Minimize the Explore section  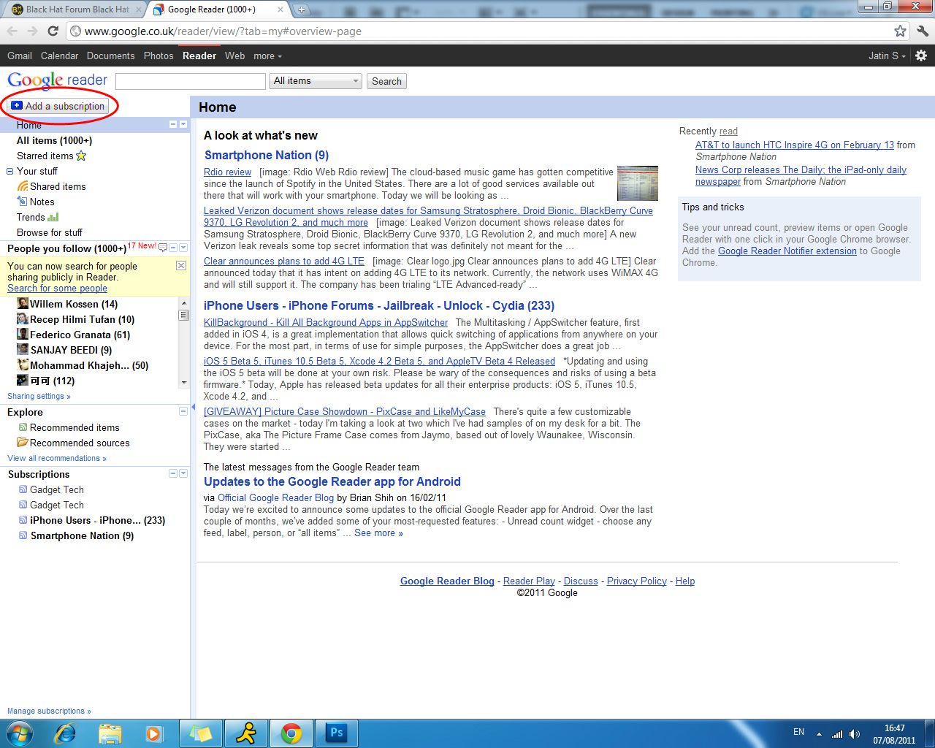click(183, 411)
